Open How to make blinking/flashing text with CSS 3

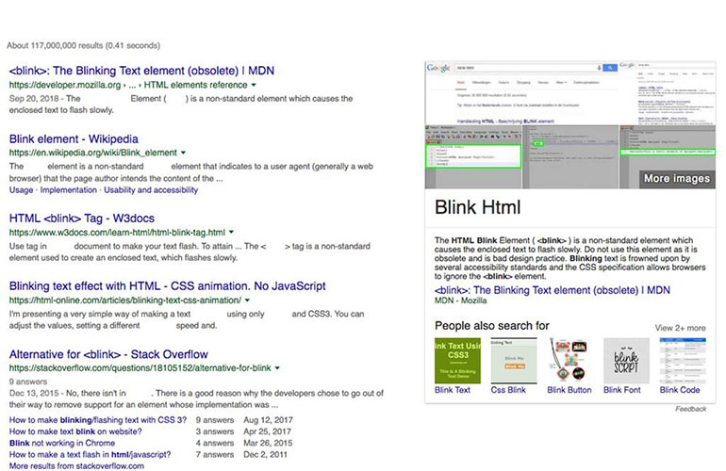pos(98,420)
